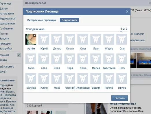Open the name link Wayne
This screenshot has width=151, height=114.
click(x=109, y=49)
